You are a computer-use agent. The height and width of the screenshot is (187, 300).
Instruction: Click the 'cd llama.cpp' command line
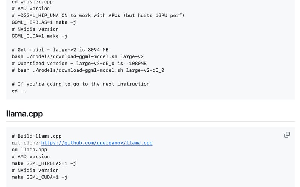point(29,150)
